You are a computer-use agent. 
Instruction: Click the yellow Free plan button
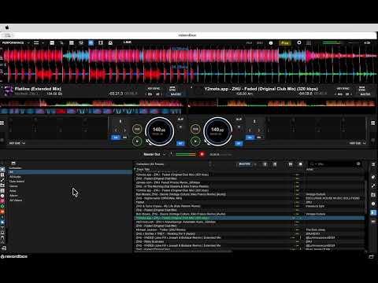pos(285,43)
